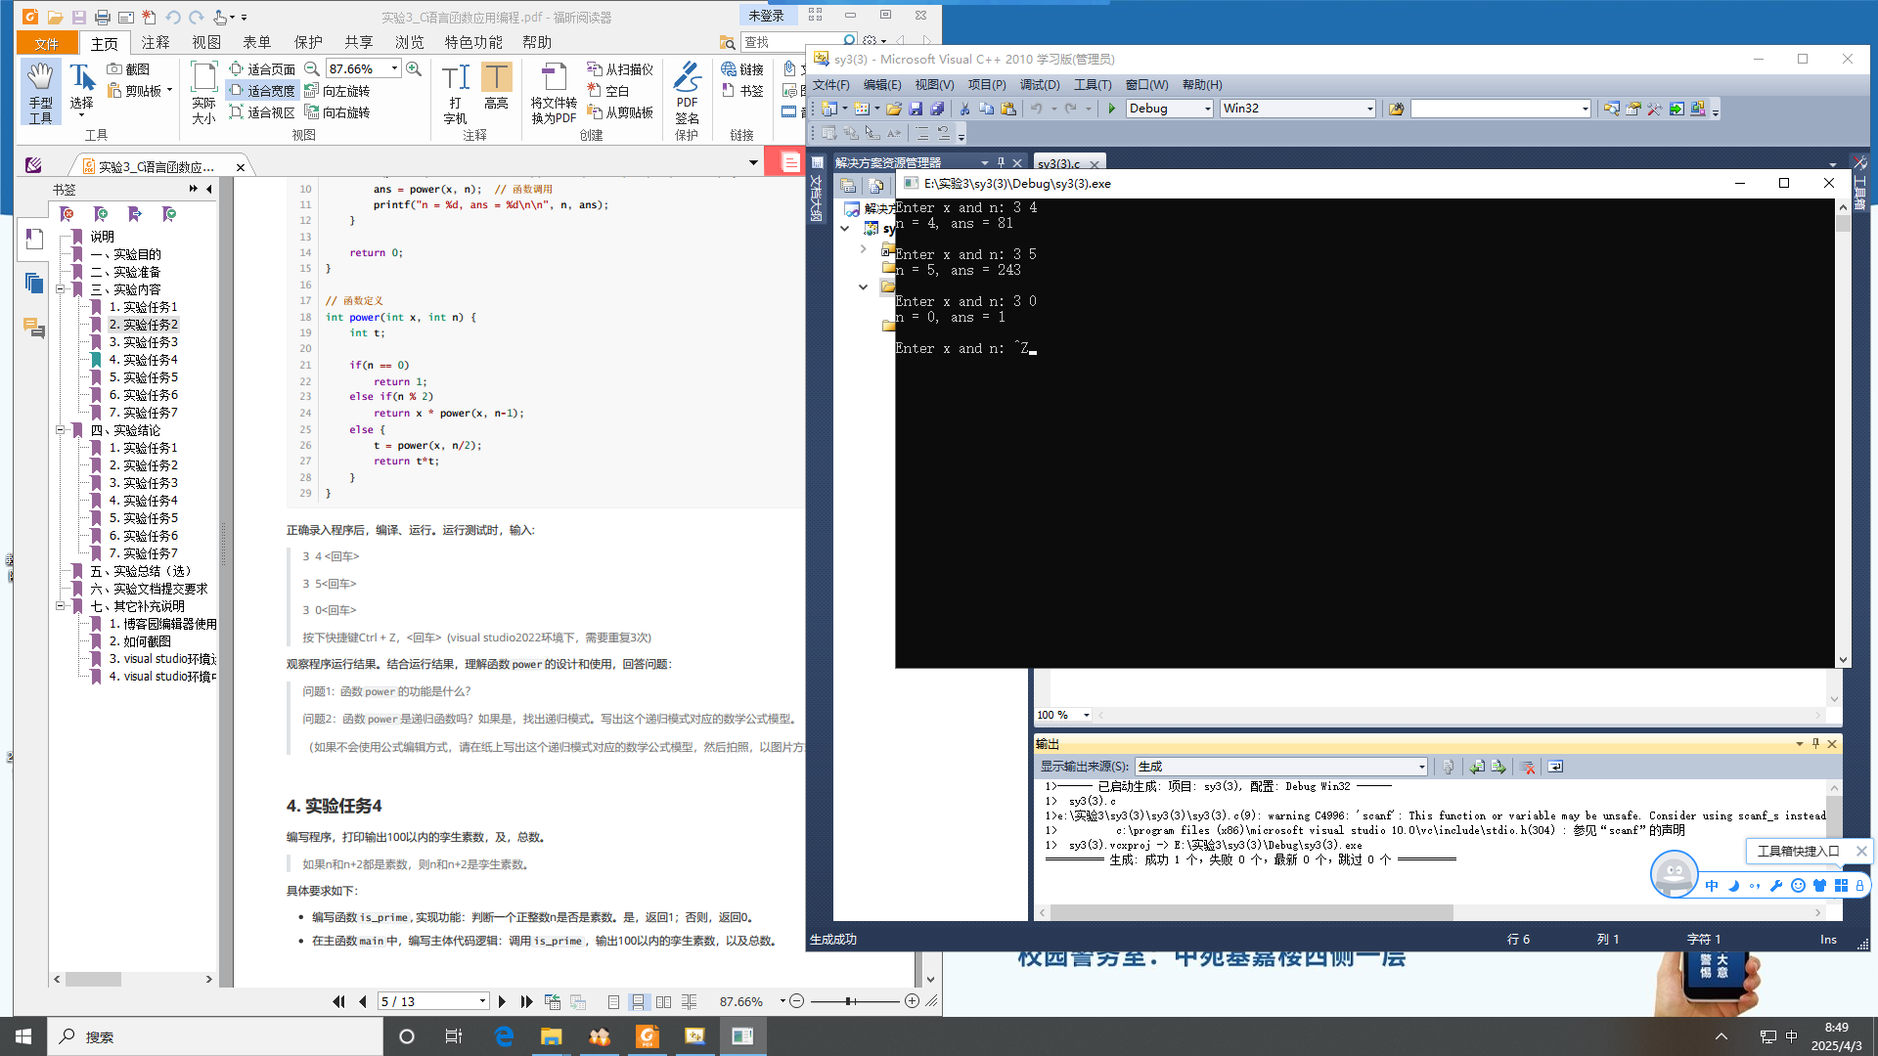The image size is (1878, 1056).
Task: Toggle the Fit Width (适合宽度) view mode
Action: click(x=262, y=91)
